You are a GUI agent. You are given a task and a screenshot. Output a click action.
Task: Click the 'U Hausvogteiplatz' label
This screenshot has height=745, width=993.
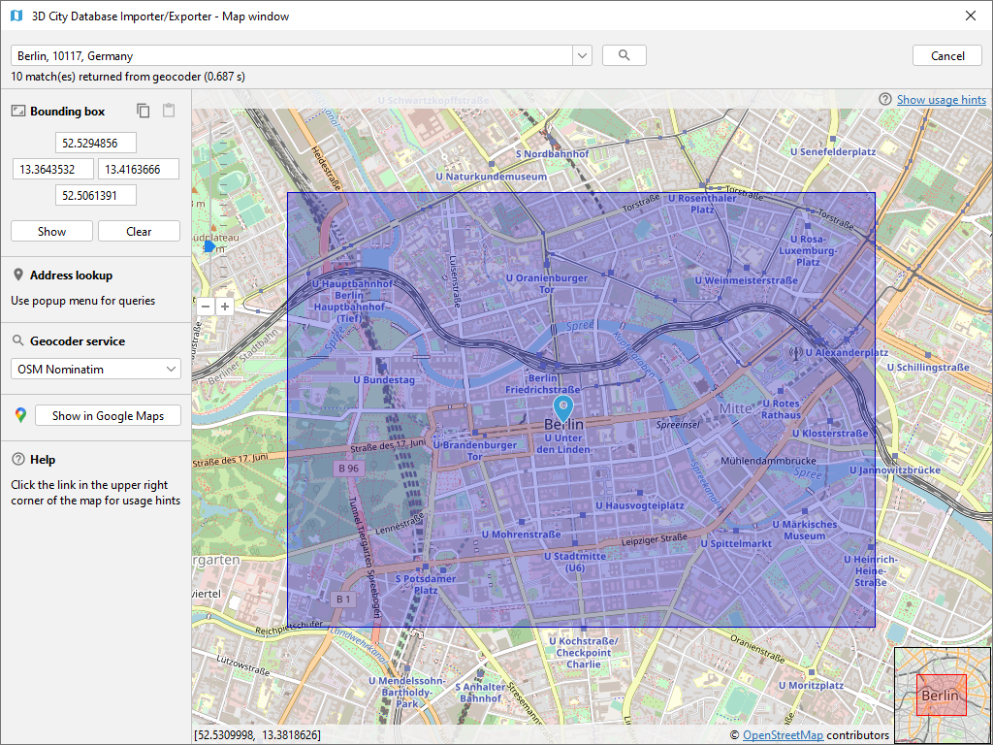(x=640, y=504)
